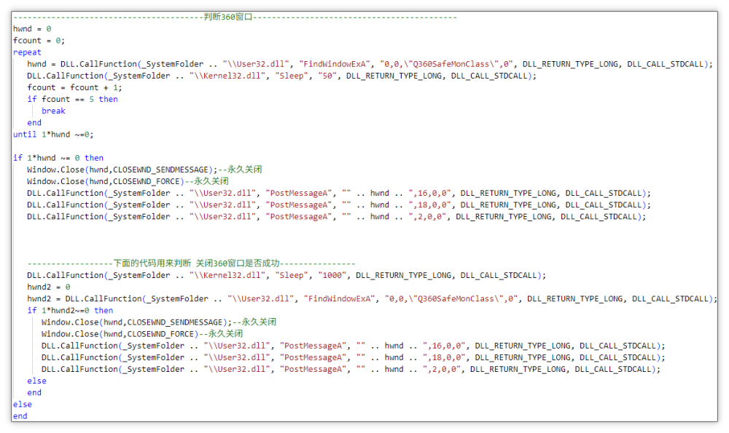Click the 'hwnd2 = 0' assignment line
This screenshot has height=433, width=729.
click(49, 287)
